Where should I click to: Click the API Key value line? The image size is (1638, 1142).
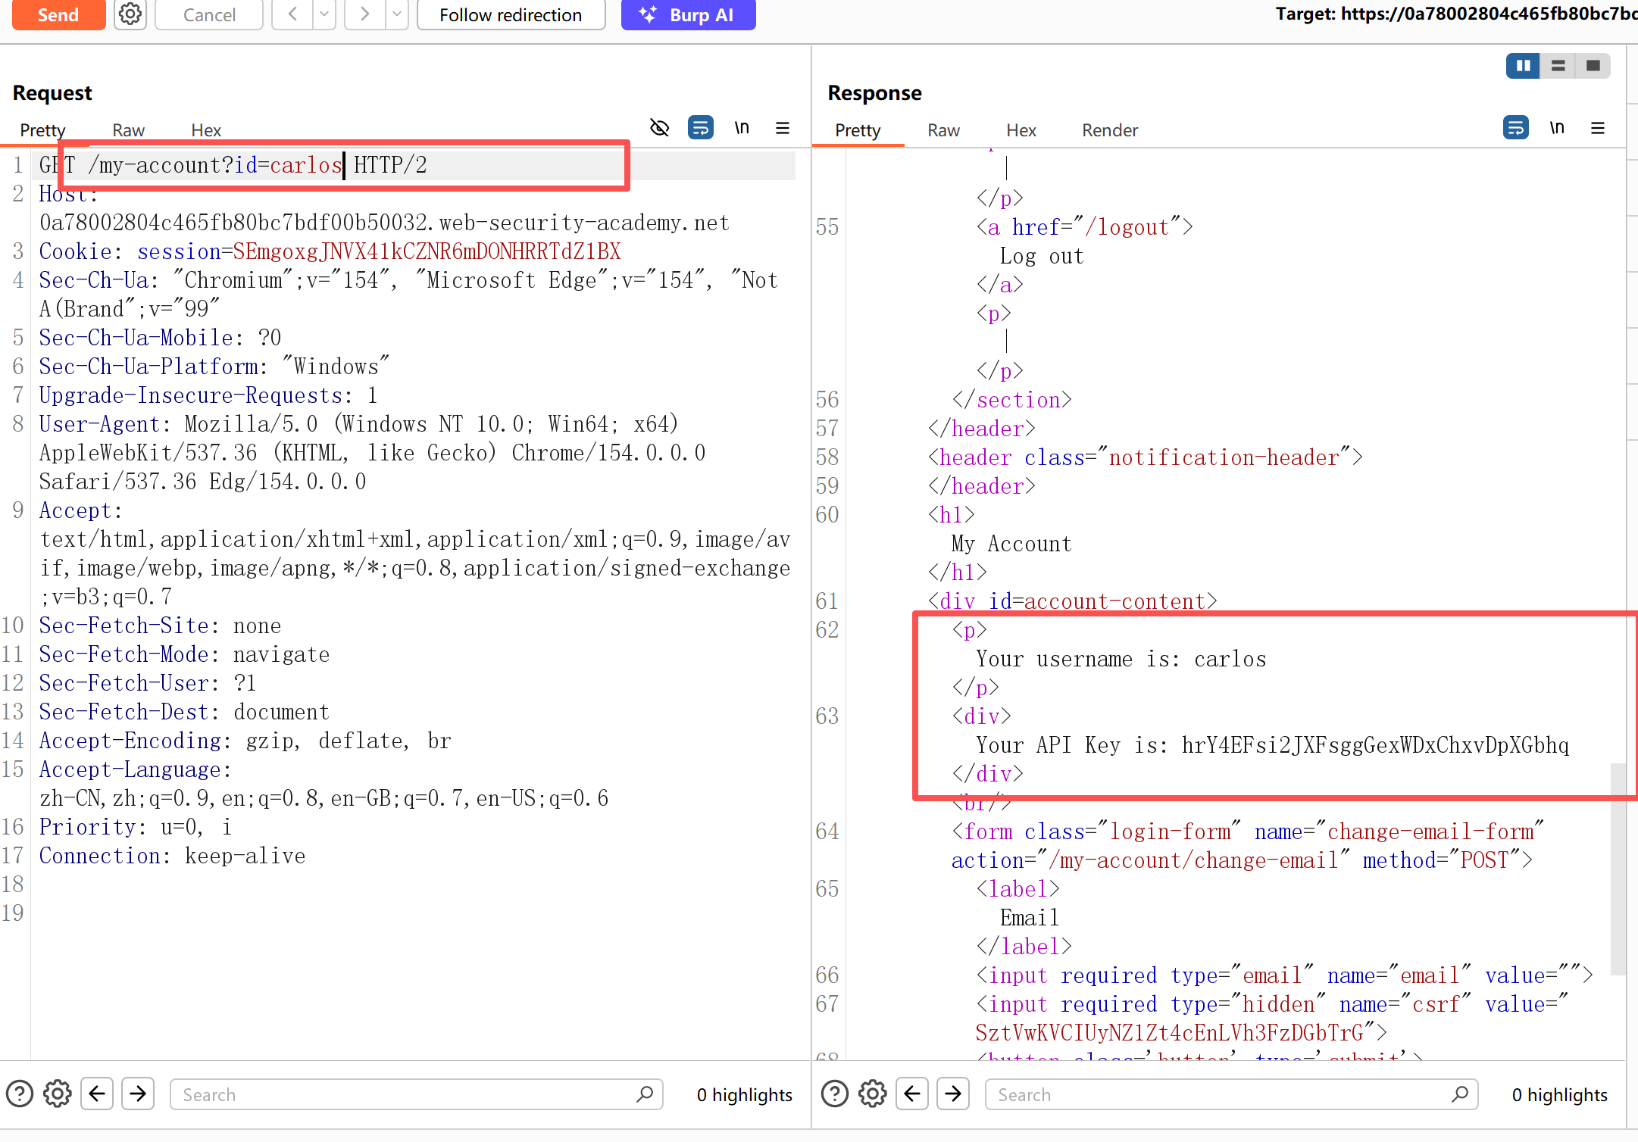(x=1273, y=745)
